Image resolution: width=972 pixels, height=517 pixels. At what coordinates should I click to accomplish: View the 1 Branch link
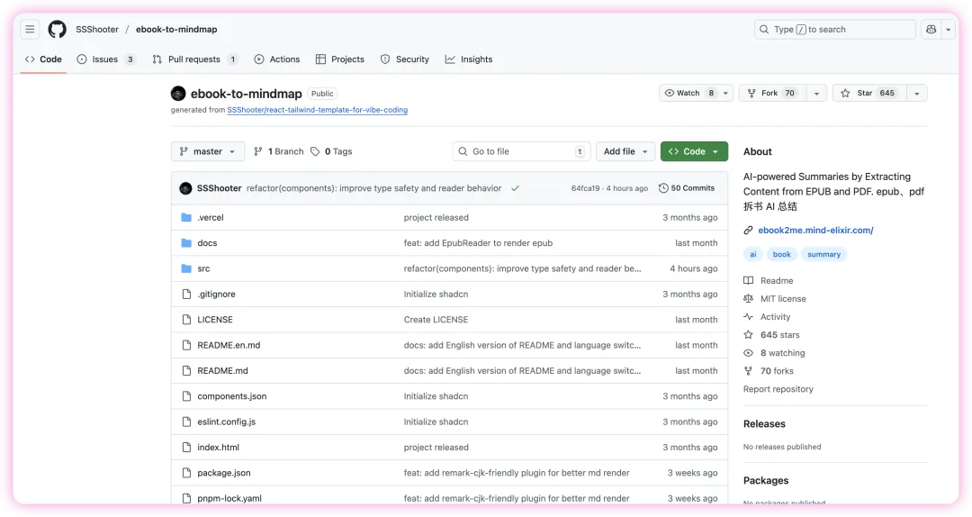click(279, 151)
